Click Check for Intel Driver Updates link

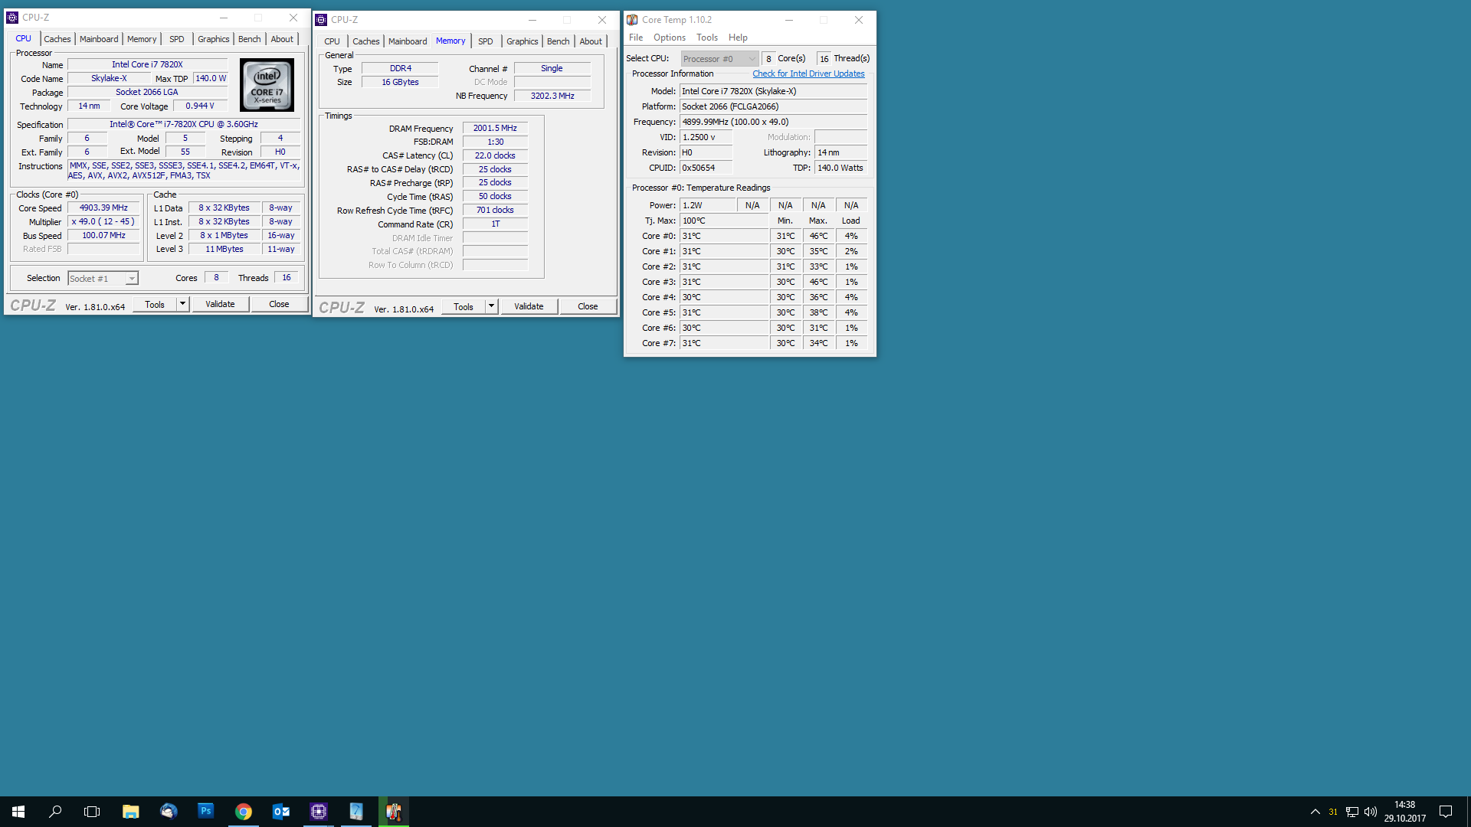pos(808,74)
